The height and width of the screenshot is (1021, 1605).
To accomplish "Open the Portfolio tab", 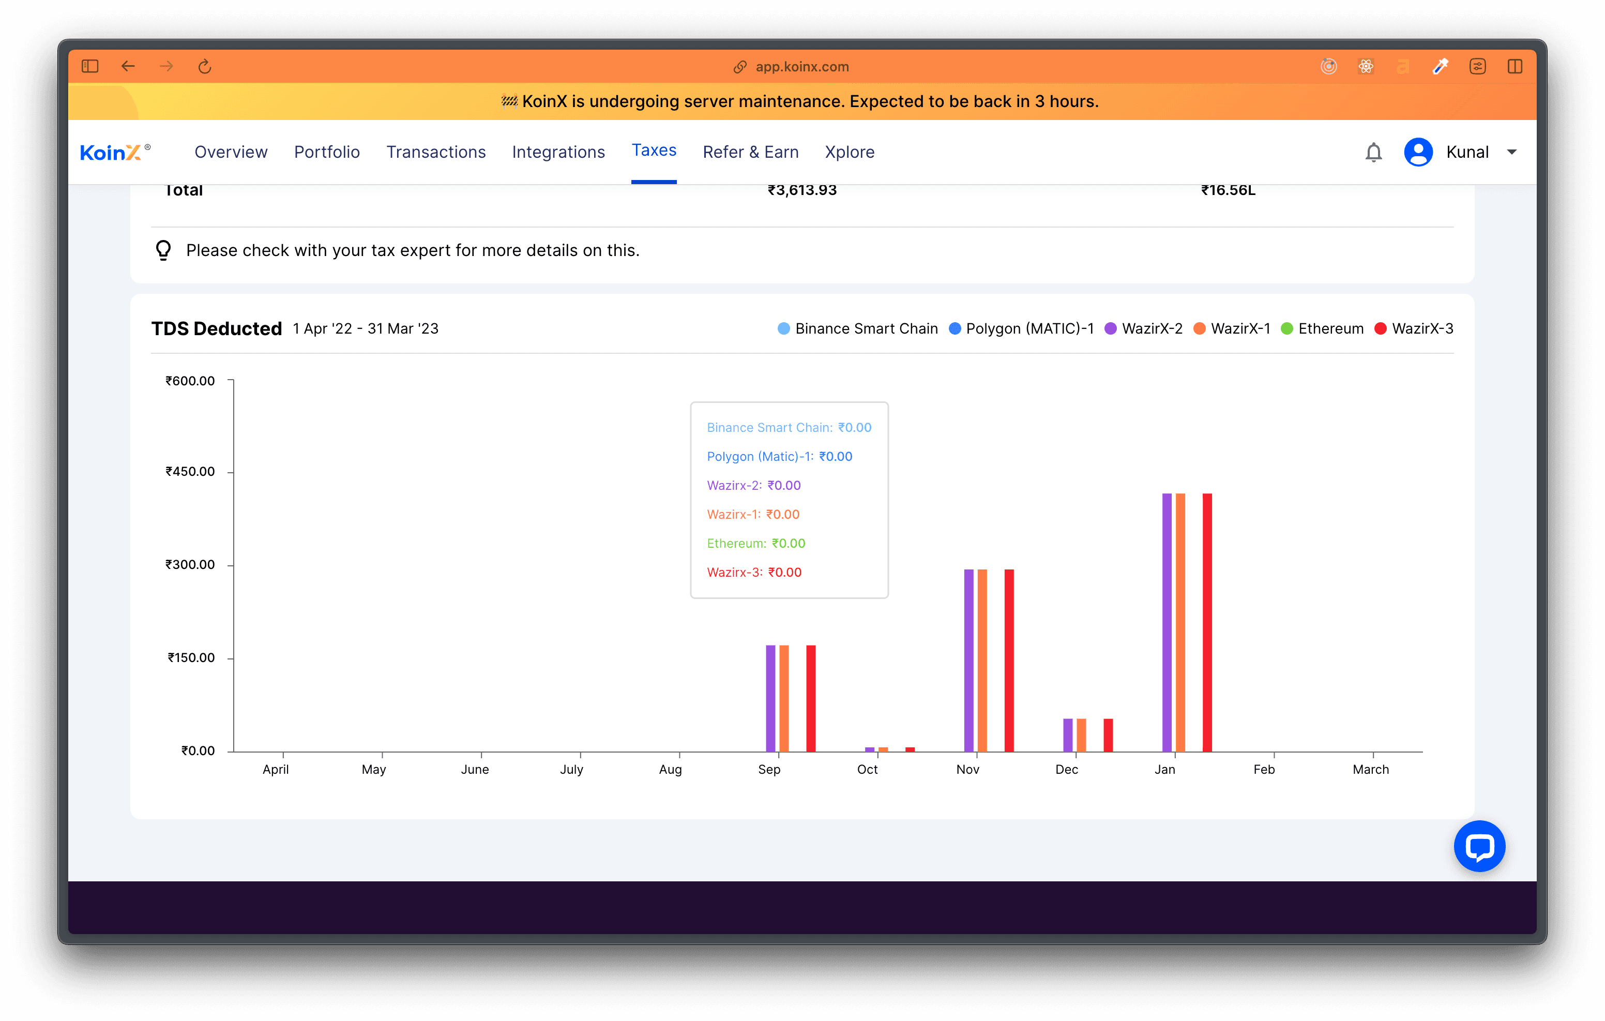I will click(x=327, y=152).
